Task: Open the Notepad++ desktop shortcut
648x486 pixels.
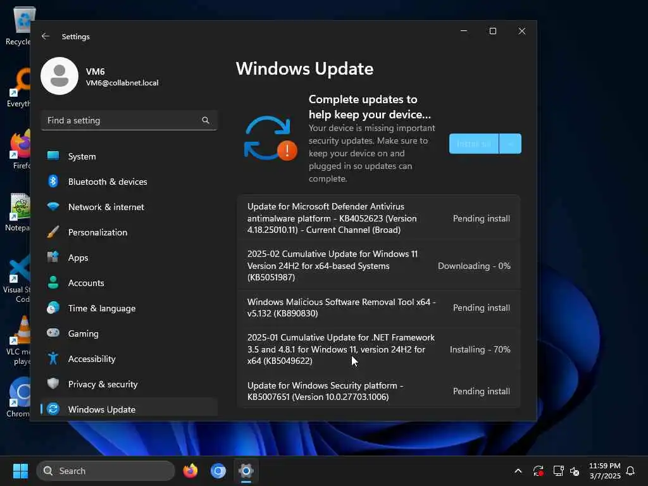Action: [18, 212]
